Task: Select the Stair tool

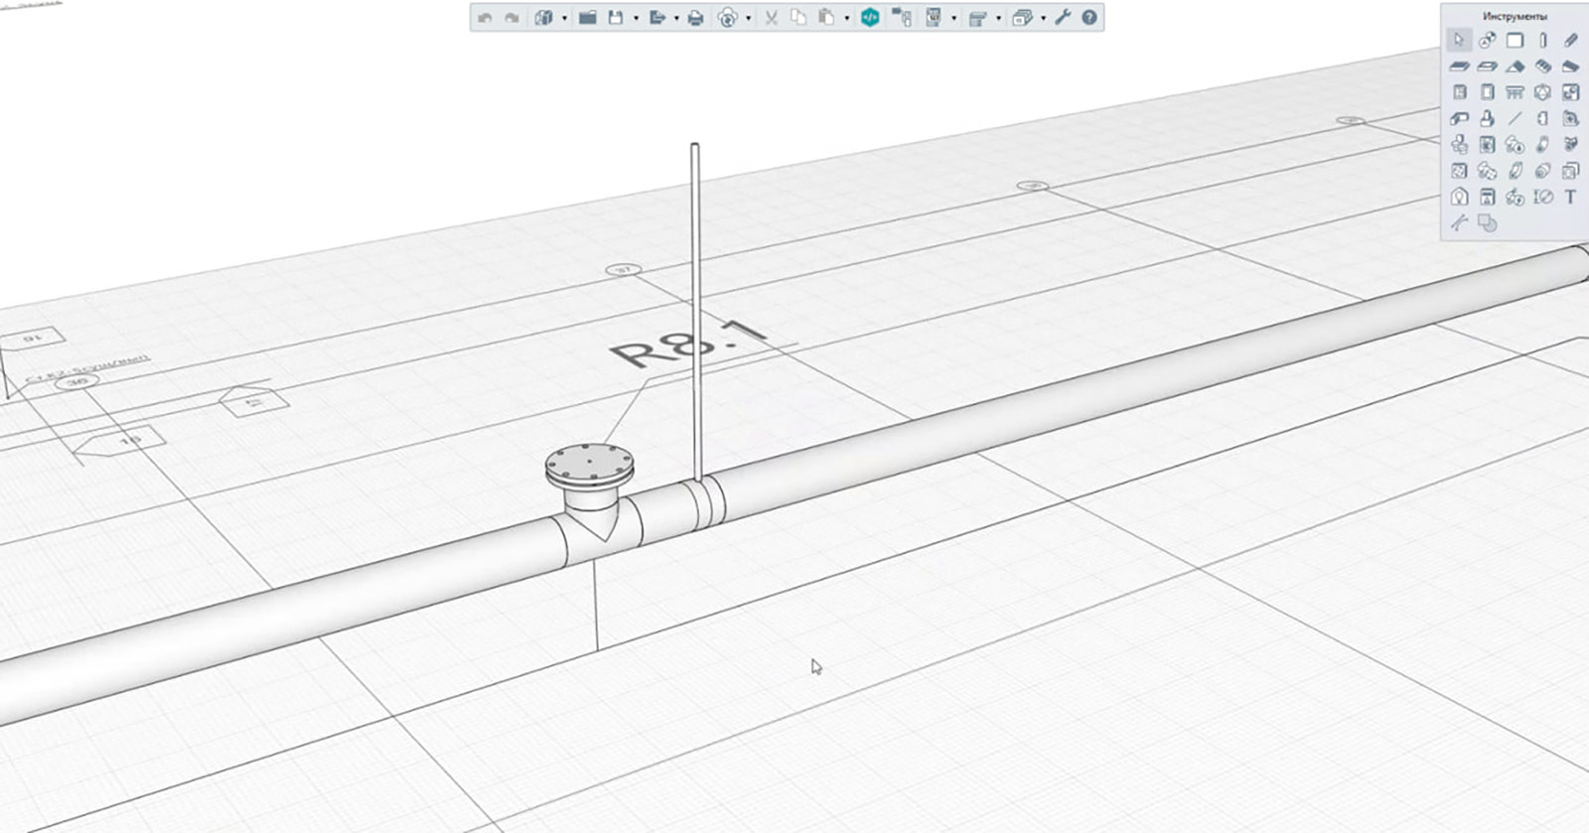Action: pyautogui.click(x=1542, y=67)
